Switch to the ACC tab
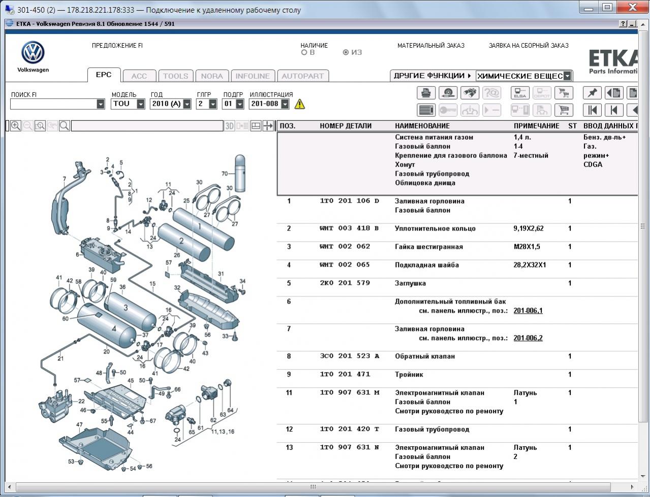The width and height of the screenshot is (650, 497). 139,76
